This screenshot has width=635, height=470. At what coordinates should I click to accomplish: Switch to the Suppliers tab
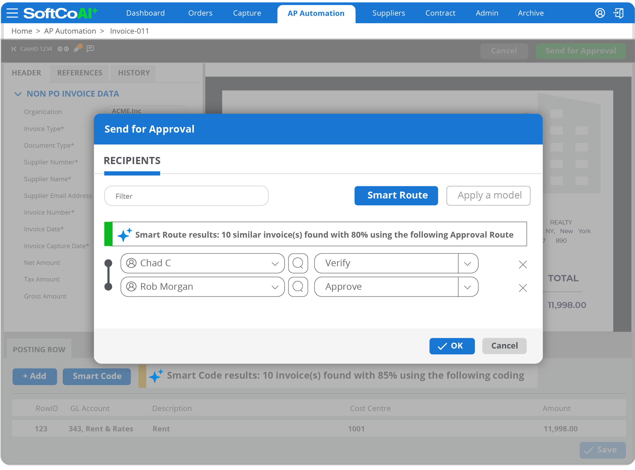coord(388,13)
